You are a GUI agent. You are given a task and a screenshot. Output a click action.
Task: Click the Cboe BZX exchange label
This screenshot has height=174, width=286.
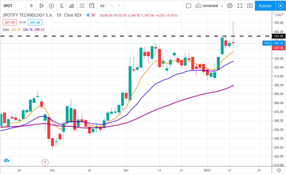(73, 15)
